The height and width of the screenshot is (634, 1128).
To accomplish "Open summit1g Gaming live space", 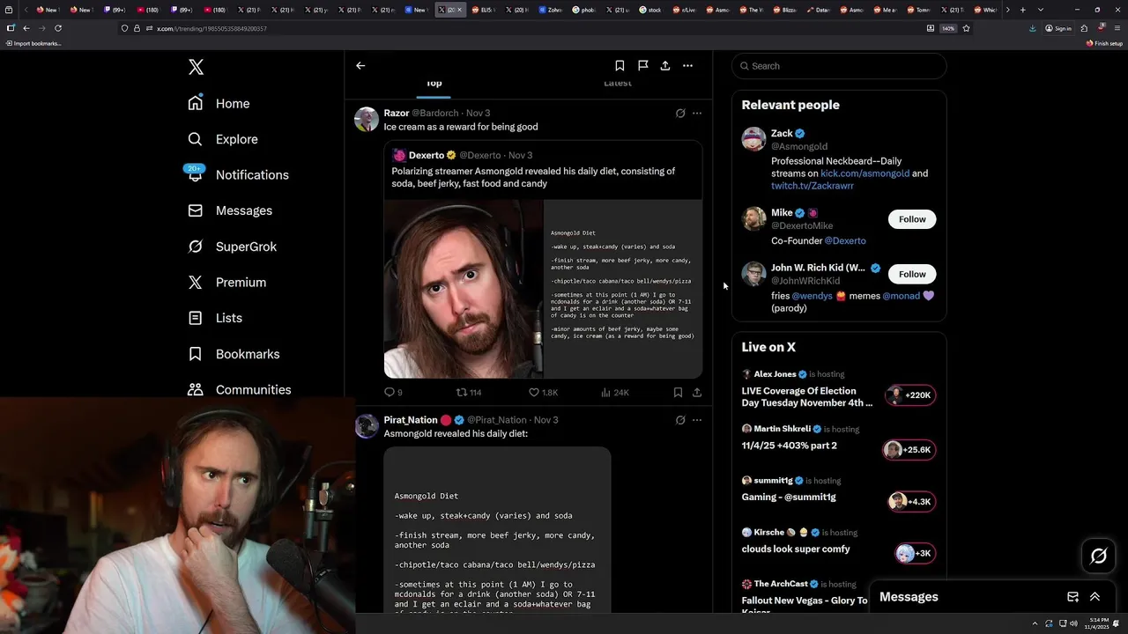I will pyautogui.click(x=789, y=497).
